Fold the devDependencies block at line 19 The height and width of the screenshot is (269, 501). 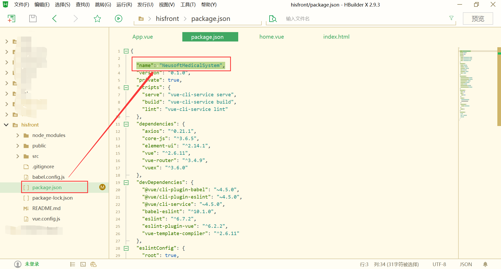tap(126, 183)
